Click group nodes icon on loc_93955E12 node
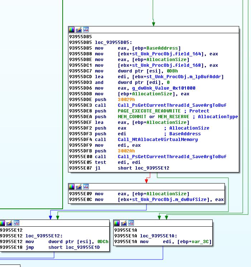The height and width of the screenshot is (267, 251). coord(16,223)
